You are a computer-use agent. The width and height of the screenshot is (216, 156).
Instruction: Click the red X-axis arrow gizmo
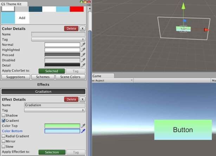pyautogui.click(x=207, y=30)
